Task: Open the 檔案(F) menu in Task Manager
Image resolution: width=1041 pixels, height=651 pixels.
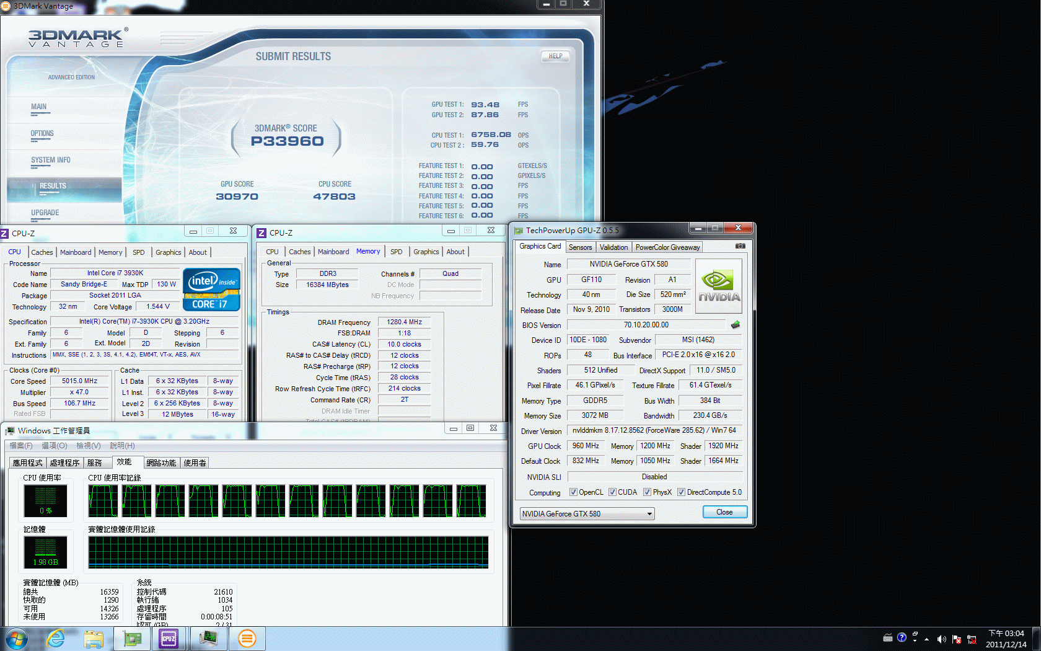Action: pyautogui.click(x=21, y=446)
